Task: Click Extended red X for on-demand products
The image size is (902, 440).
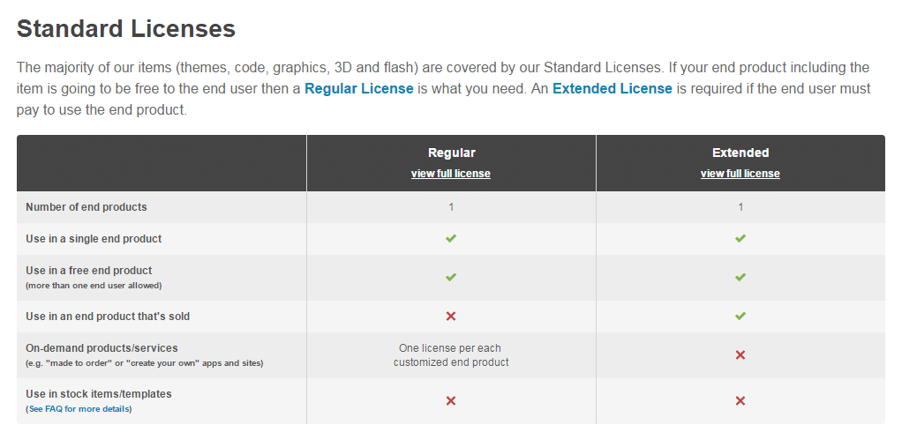Action: click(740, 355)
